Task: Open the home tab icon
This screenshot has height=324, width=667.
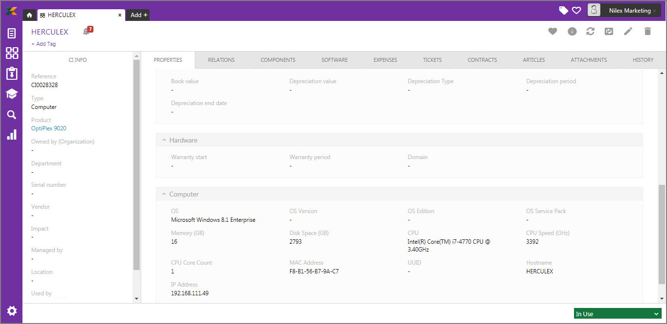Action: [x=29, y=15]
